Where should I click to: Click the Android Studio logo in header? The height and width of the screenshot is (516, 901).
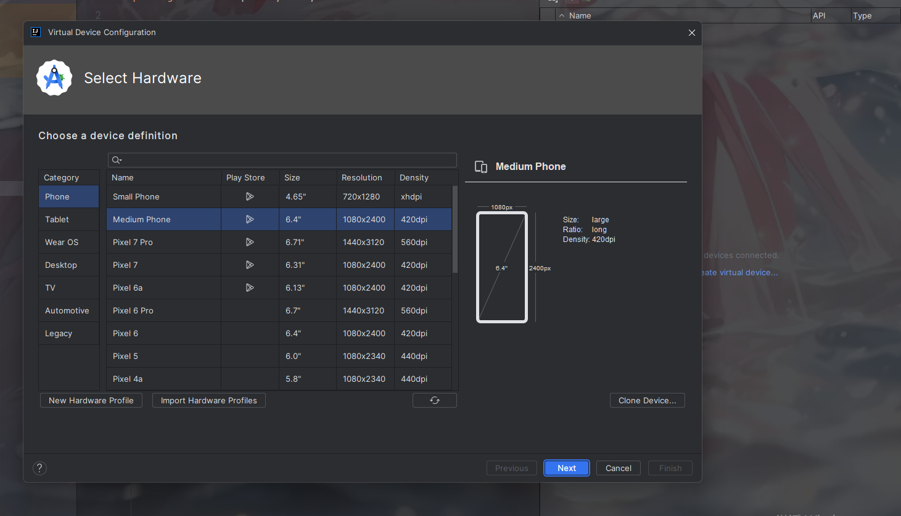point(54,78)
